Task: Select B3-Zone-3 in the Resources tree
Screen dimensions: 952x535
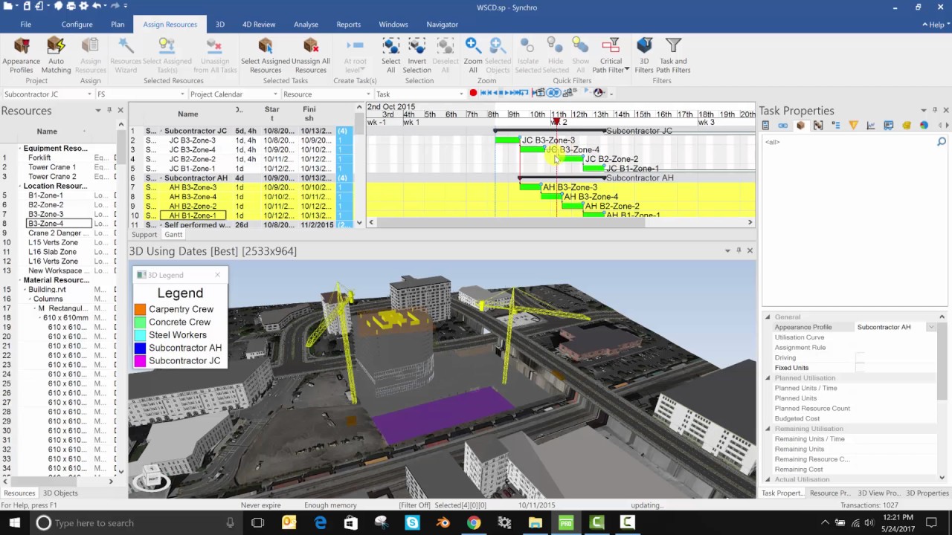Action: pyautogui.click(x=45, y=214)
